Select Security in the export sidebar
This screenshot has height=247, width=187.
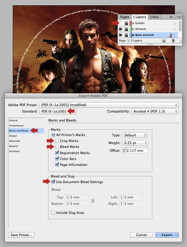13,146
